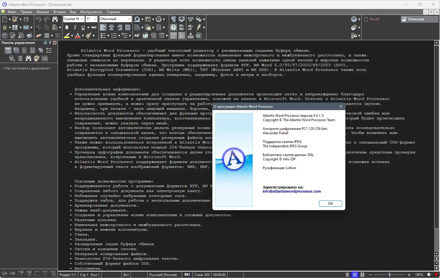440x278 pixels.
Task: Open the Формат menu
Action: click(43, 12)
